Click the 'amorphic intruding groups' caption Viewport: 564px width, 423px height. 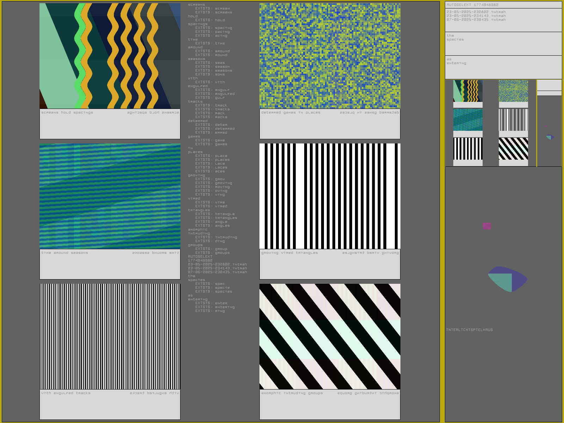point(292,393)
